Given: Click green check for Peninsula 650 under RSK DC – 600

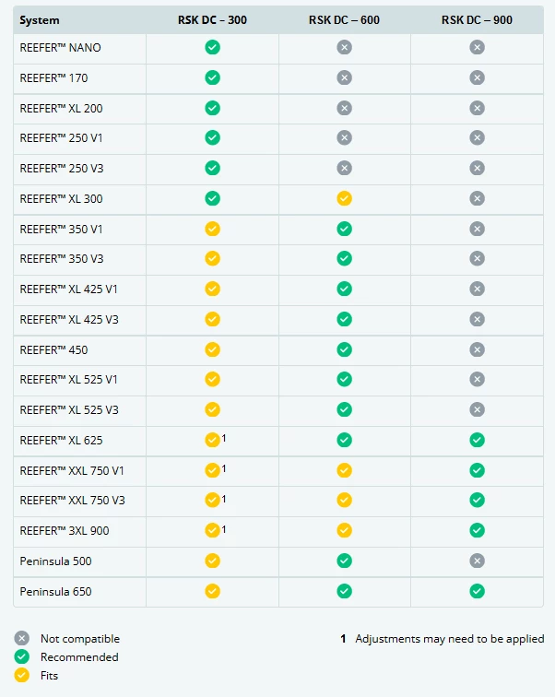Looking at the screenshot, I should click(344, 591).
